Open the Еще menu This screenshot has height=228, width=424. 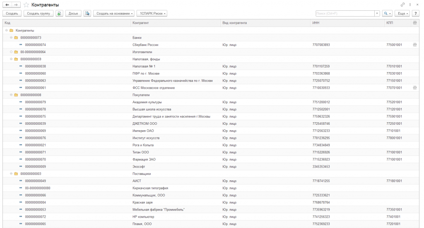[402, 13]
